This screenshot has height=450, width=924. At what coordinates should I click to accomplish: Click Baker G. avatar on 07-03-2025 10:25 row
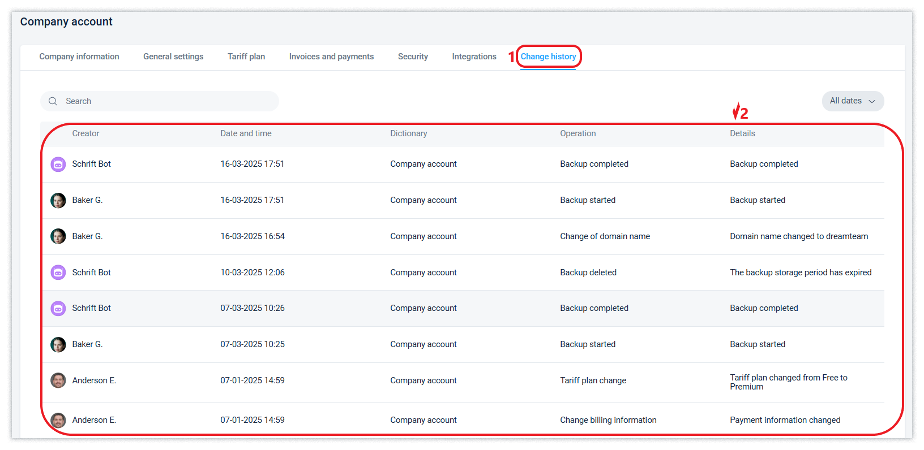tap(58, 344)
